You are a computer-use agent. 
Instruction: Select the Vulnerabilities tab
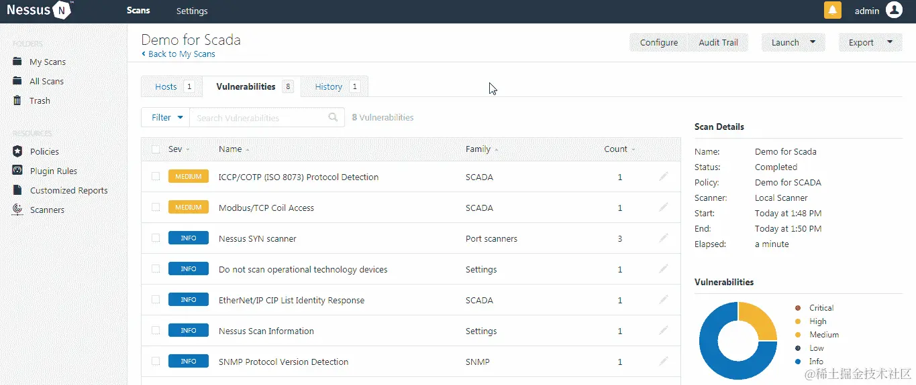(x=252, y=86)
